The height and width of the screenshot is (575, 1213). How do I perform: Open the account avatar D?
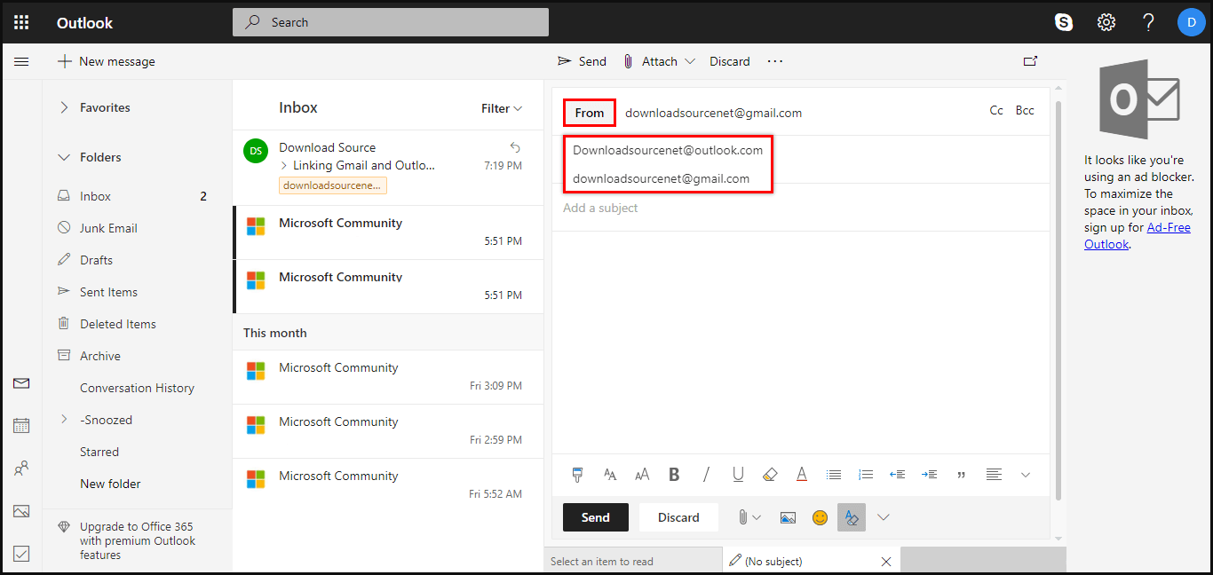1192,22
